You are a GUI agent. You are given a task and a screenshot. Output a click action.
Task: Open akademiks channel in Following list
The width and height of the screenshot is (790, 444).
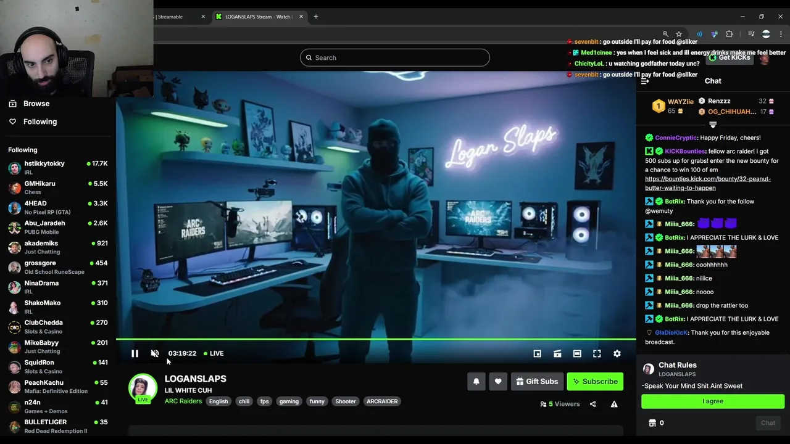tap(58, 247)
